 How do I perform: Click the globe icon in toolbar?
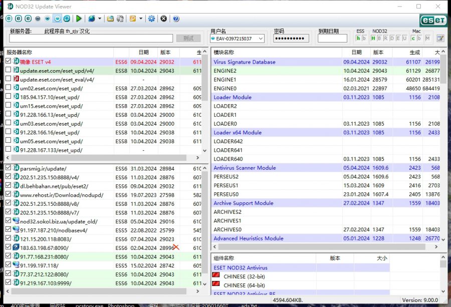tap(92, 19)
